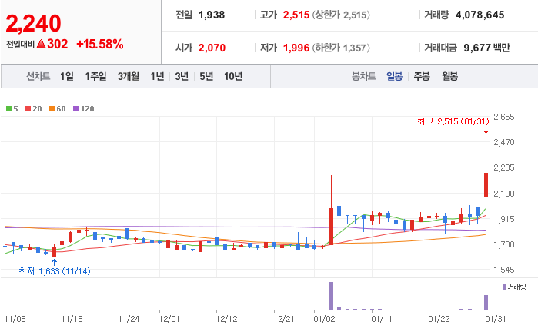This screenshot has height=335, width=538.
Task: Switch to the 주봉 weekly candle chart
Action: coord(422,76)
